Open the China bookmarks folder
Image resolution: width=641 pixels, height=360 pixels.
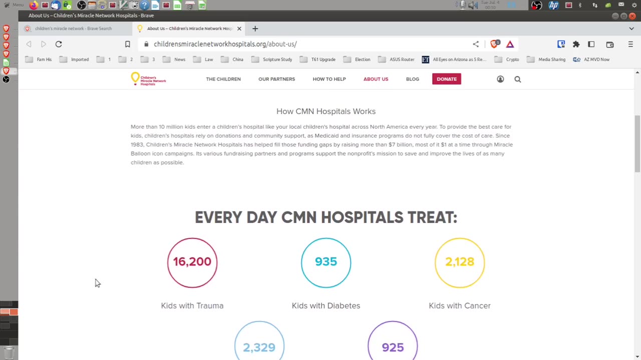coord(232,59)
